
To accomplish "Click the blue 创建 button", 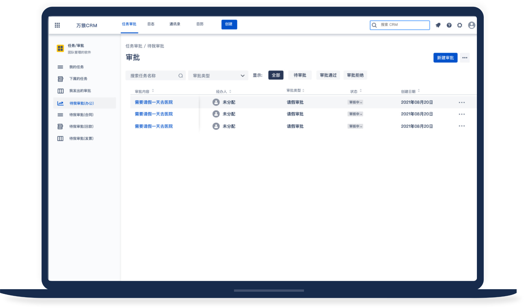I will point(229,24).
